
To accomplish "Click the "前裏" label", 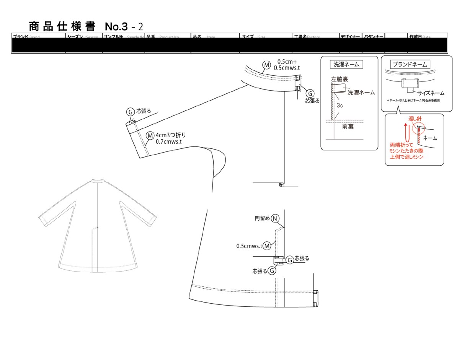I will pyautogui.click(x=348, y=127).
